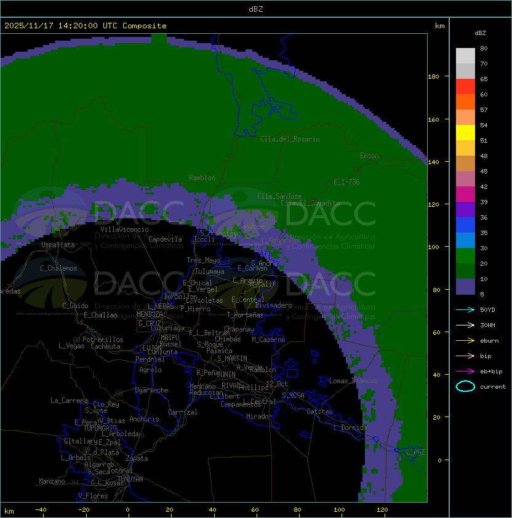Click the yellow eburn arrow in legend
Image resolution: width=512 pixels, height=518 pixels.
pos(465,341)
